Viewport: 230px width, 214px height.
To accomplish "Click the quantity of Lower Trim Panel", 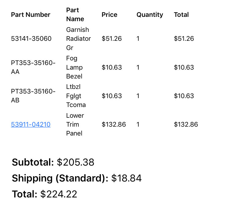I will tap(138, 124).
